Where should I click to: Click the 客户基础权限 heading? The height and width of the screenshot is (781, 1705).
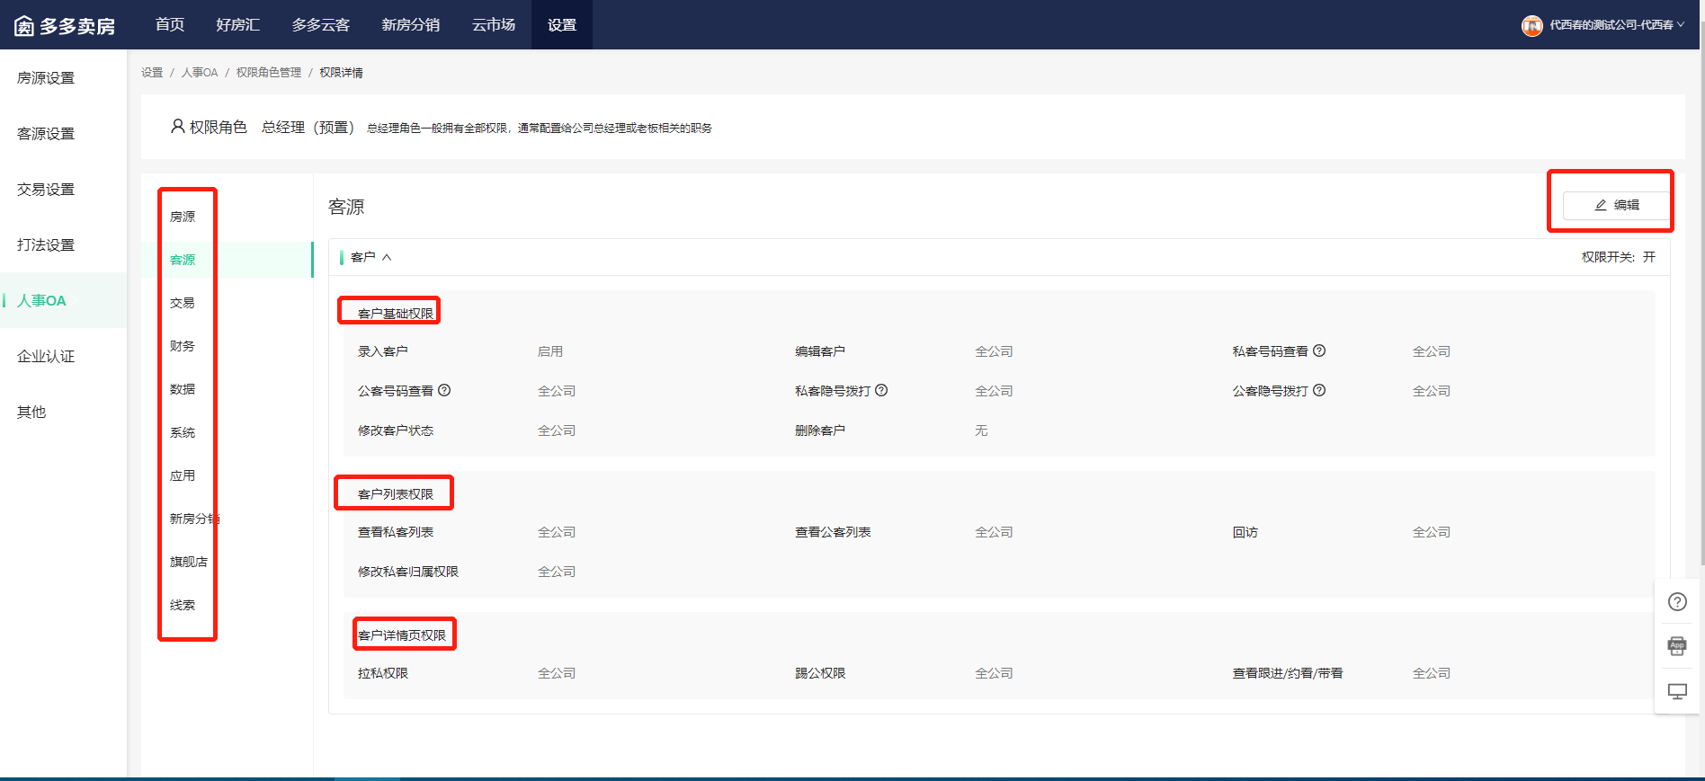click(x=396, y=314)
